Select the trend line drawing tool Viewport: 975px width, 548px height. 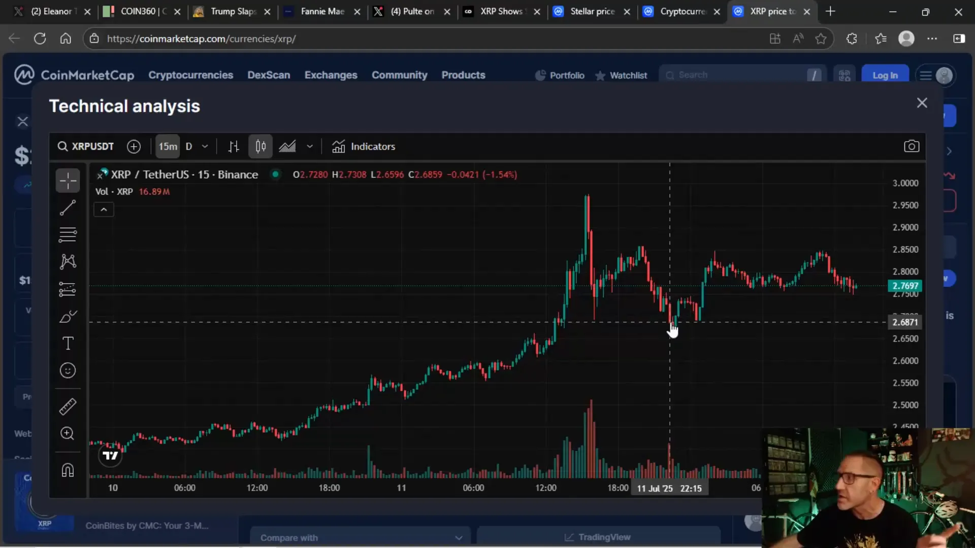(x=68, y=208)
